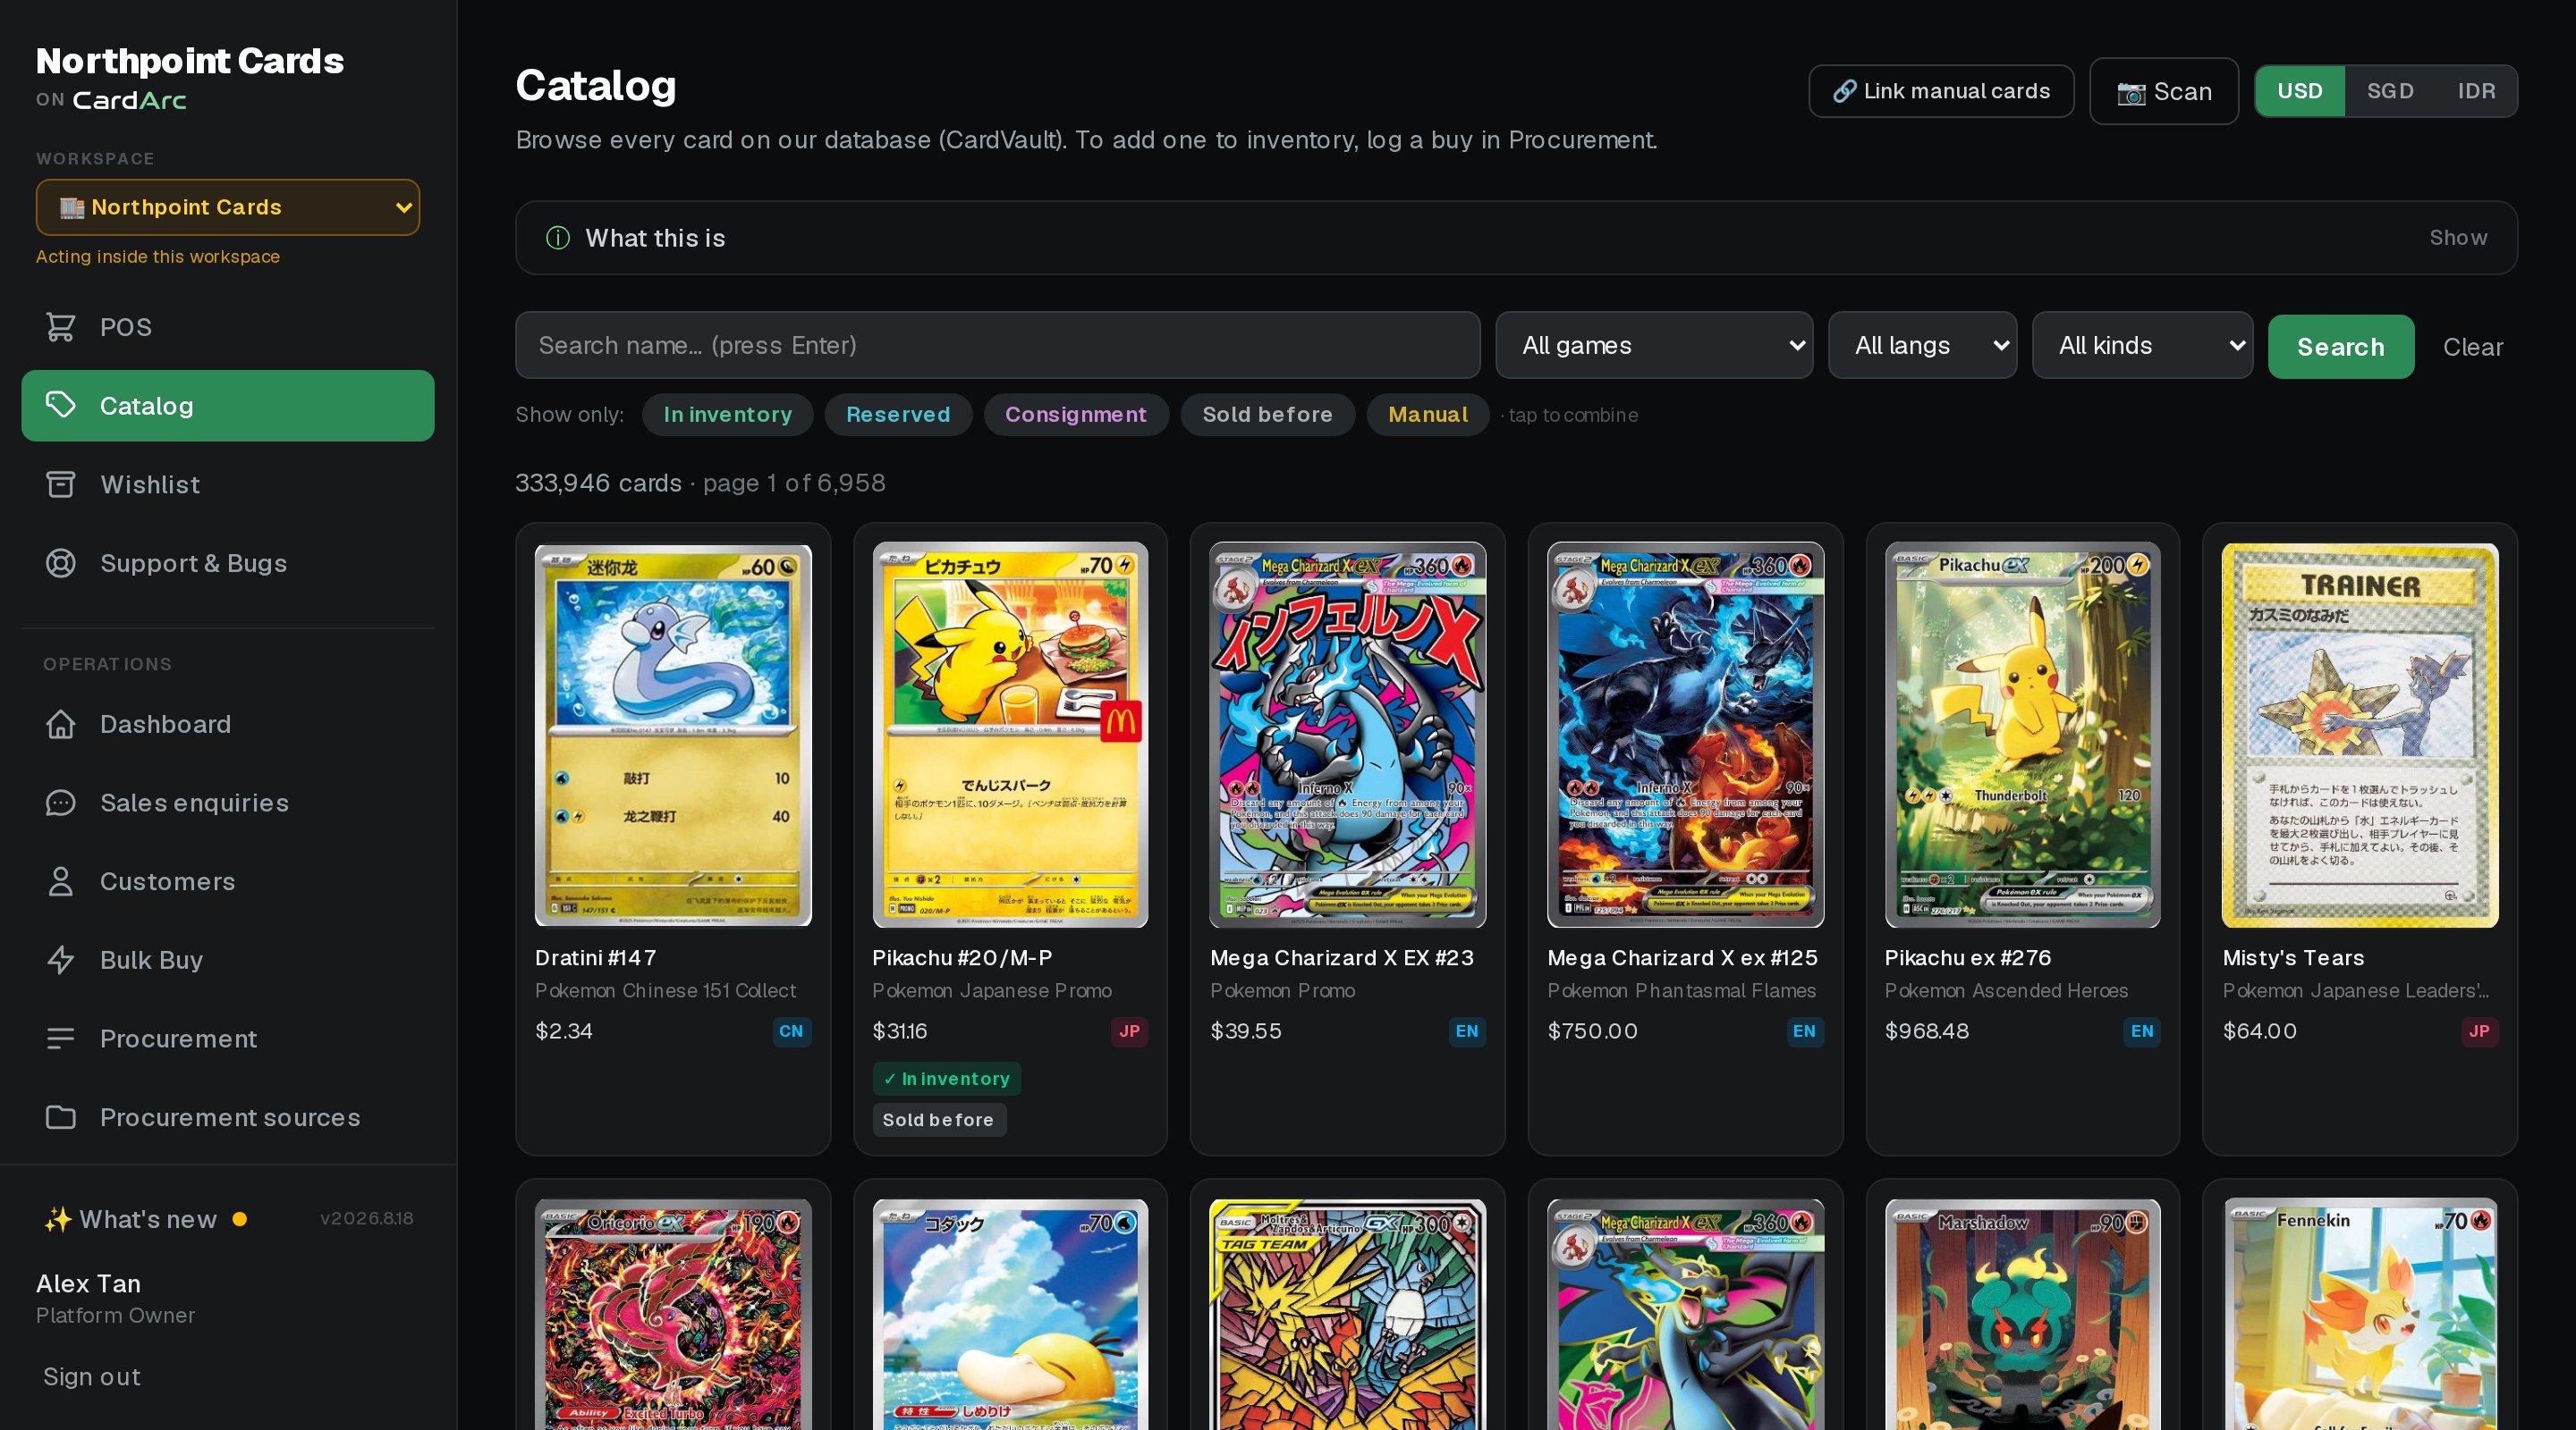Toggle the Reserved filter chip

(x=898, y=415)
